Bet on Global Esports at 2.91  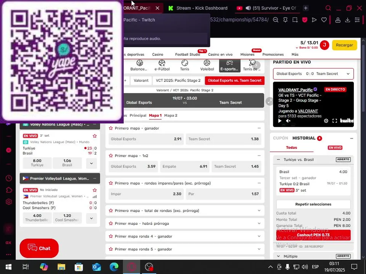point(146,139)
